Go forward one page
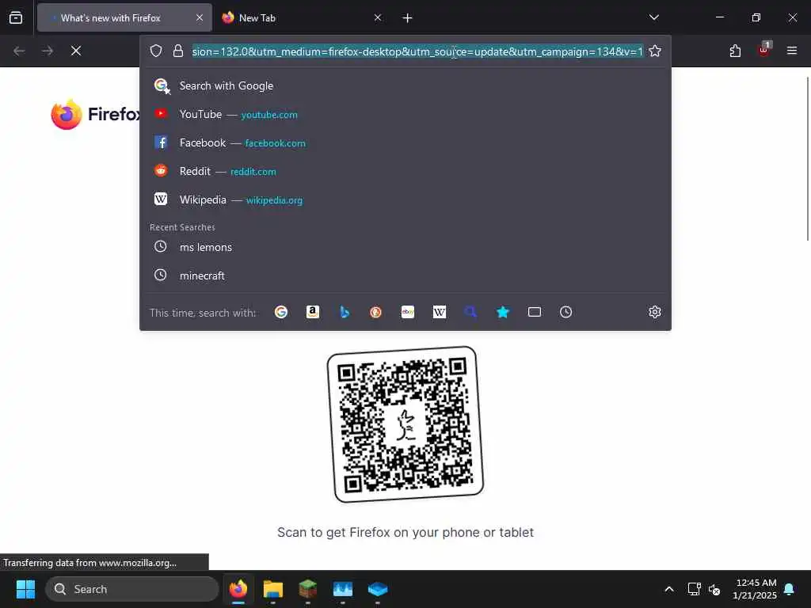 point(48,51)
